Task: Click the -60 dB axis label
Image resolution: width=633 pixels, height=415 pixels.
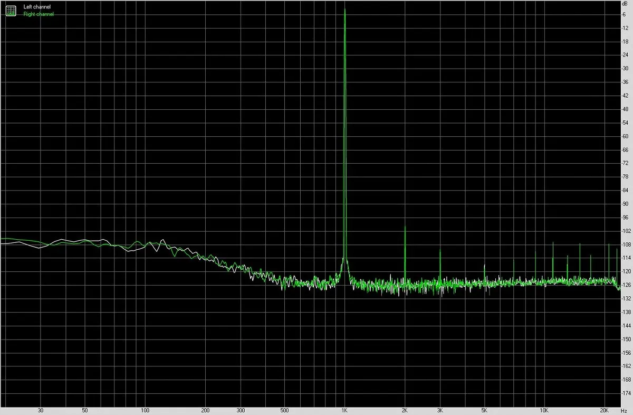Action: 625,136
